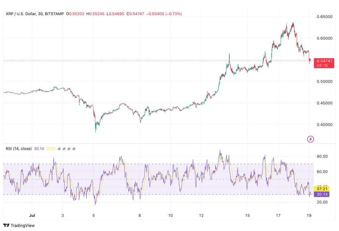Click the 0.40000 price axis label

coord(324,125)
